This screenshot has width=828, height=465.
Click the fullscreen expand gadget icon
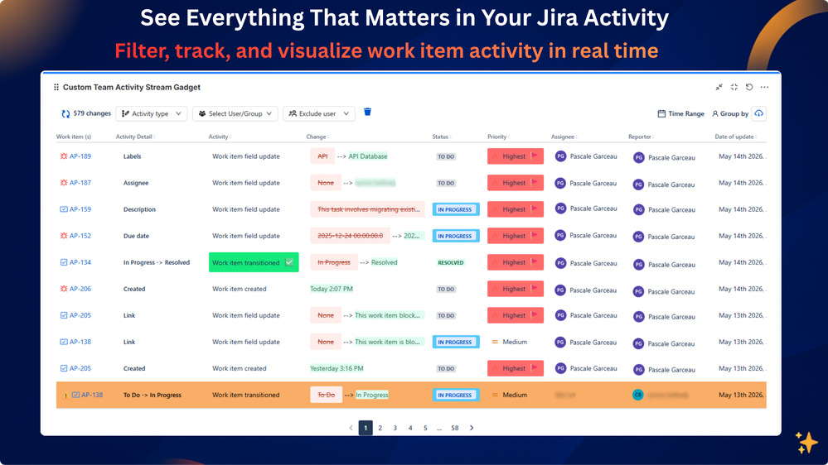734,87
